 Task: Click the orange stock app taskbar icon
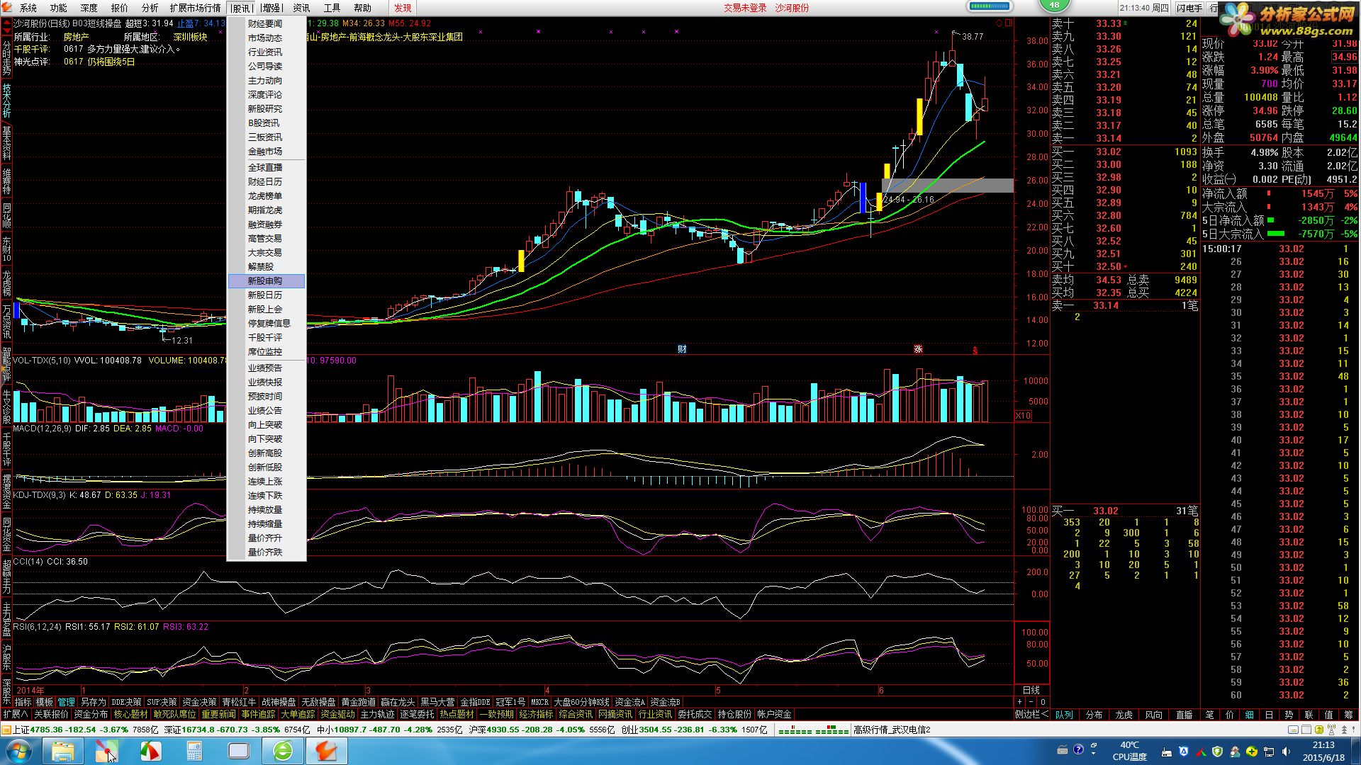point(327,751)
